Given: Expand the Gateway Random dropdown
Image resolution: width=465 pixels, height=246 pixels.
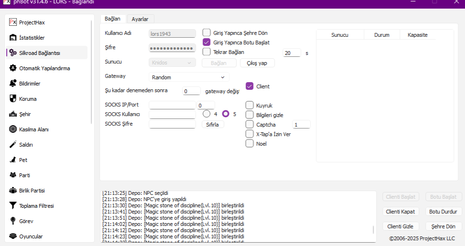Looking at the screenshot, I should [189, 77].
